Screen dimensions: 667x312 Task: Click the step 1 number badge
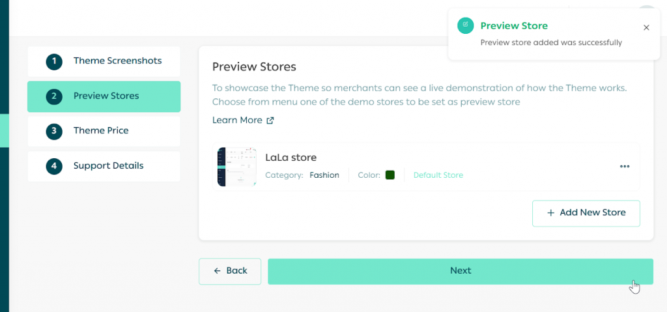click(54, 61)
